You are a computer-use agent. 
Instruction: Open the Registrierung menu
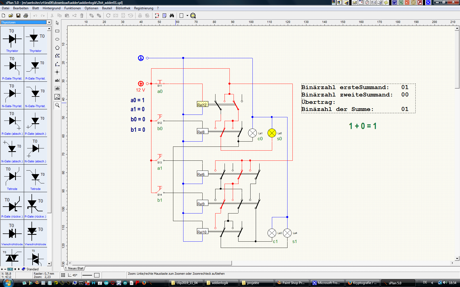tap(144, 8)
